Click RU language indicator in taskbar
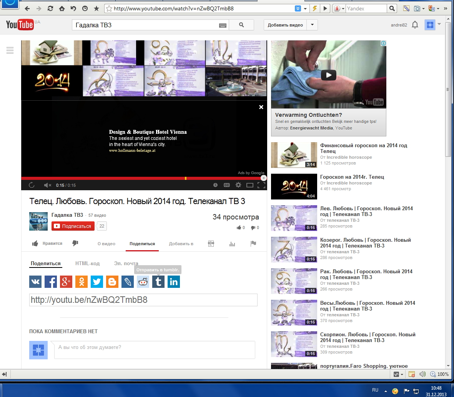Screen dimensions: 454x397 (x=375, y=390)
